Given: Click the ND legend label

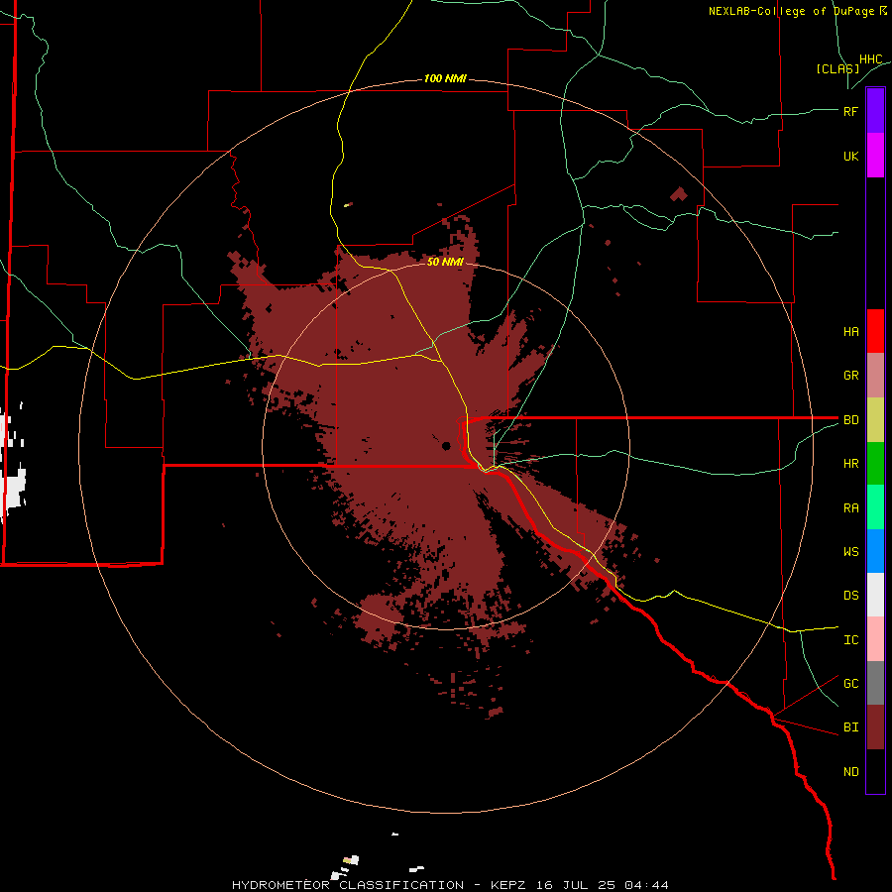Looking at the screenshot, I should tap(850, 772).
